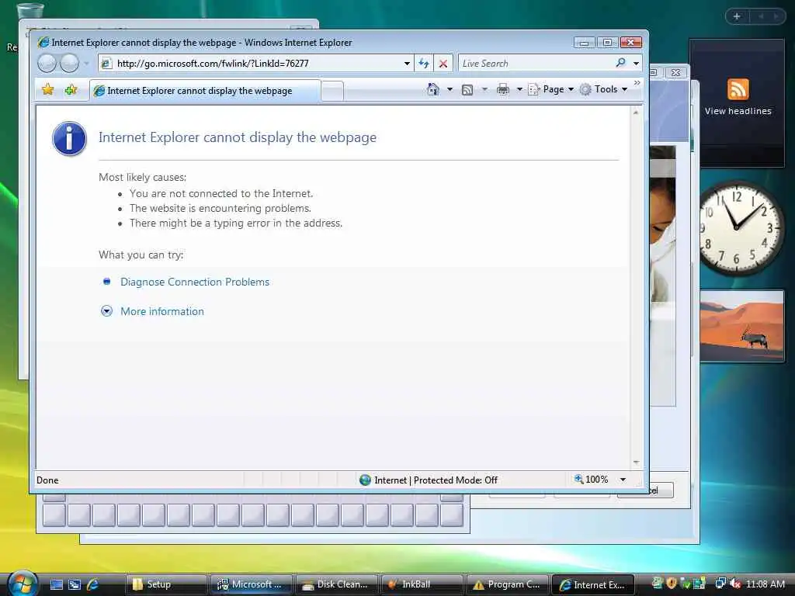Refresh the page with the Refresh icon
The width and height of the screenshot is (795, 596).
424,64
